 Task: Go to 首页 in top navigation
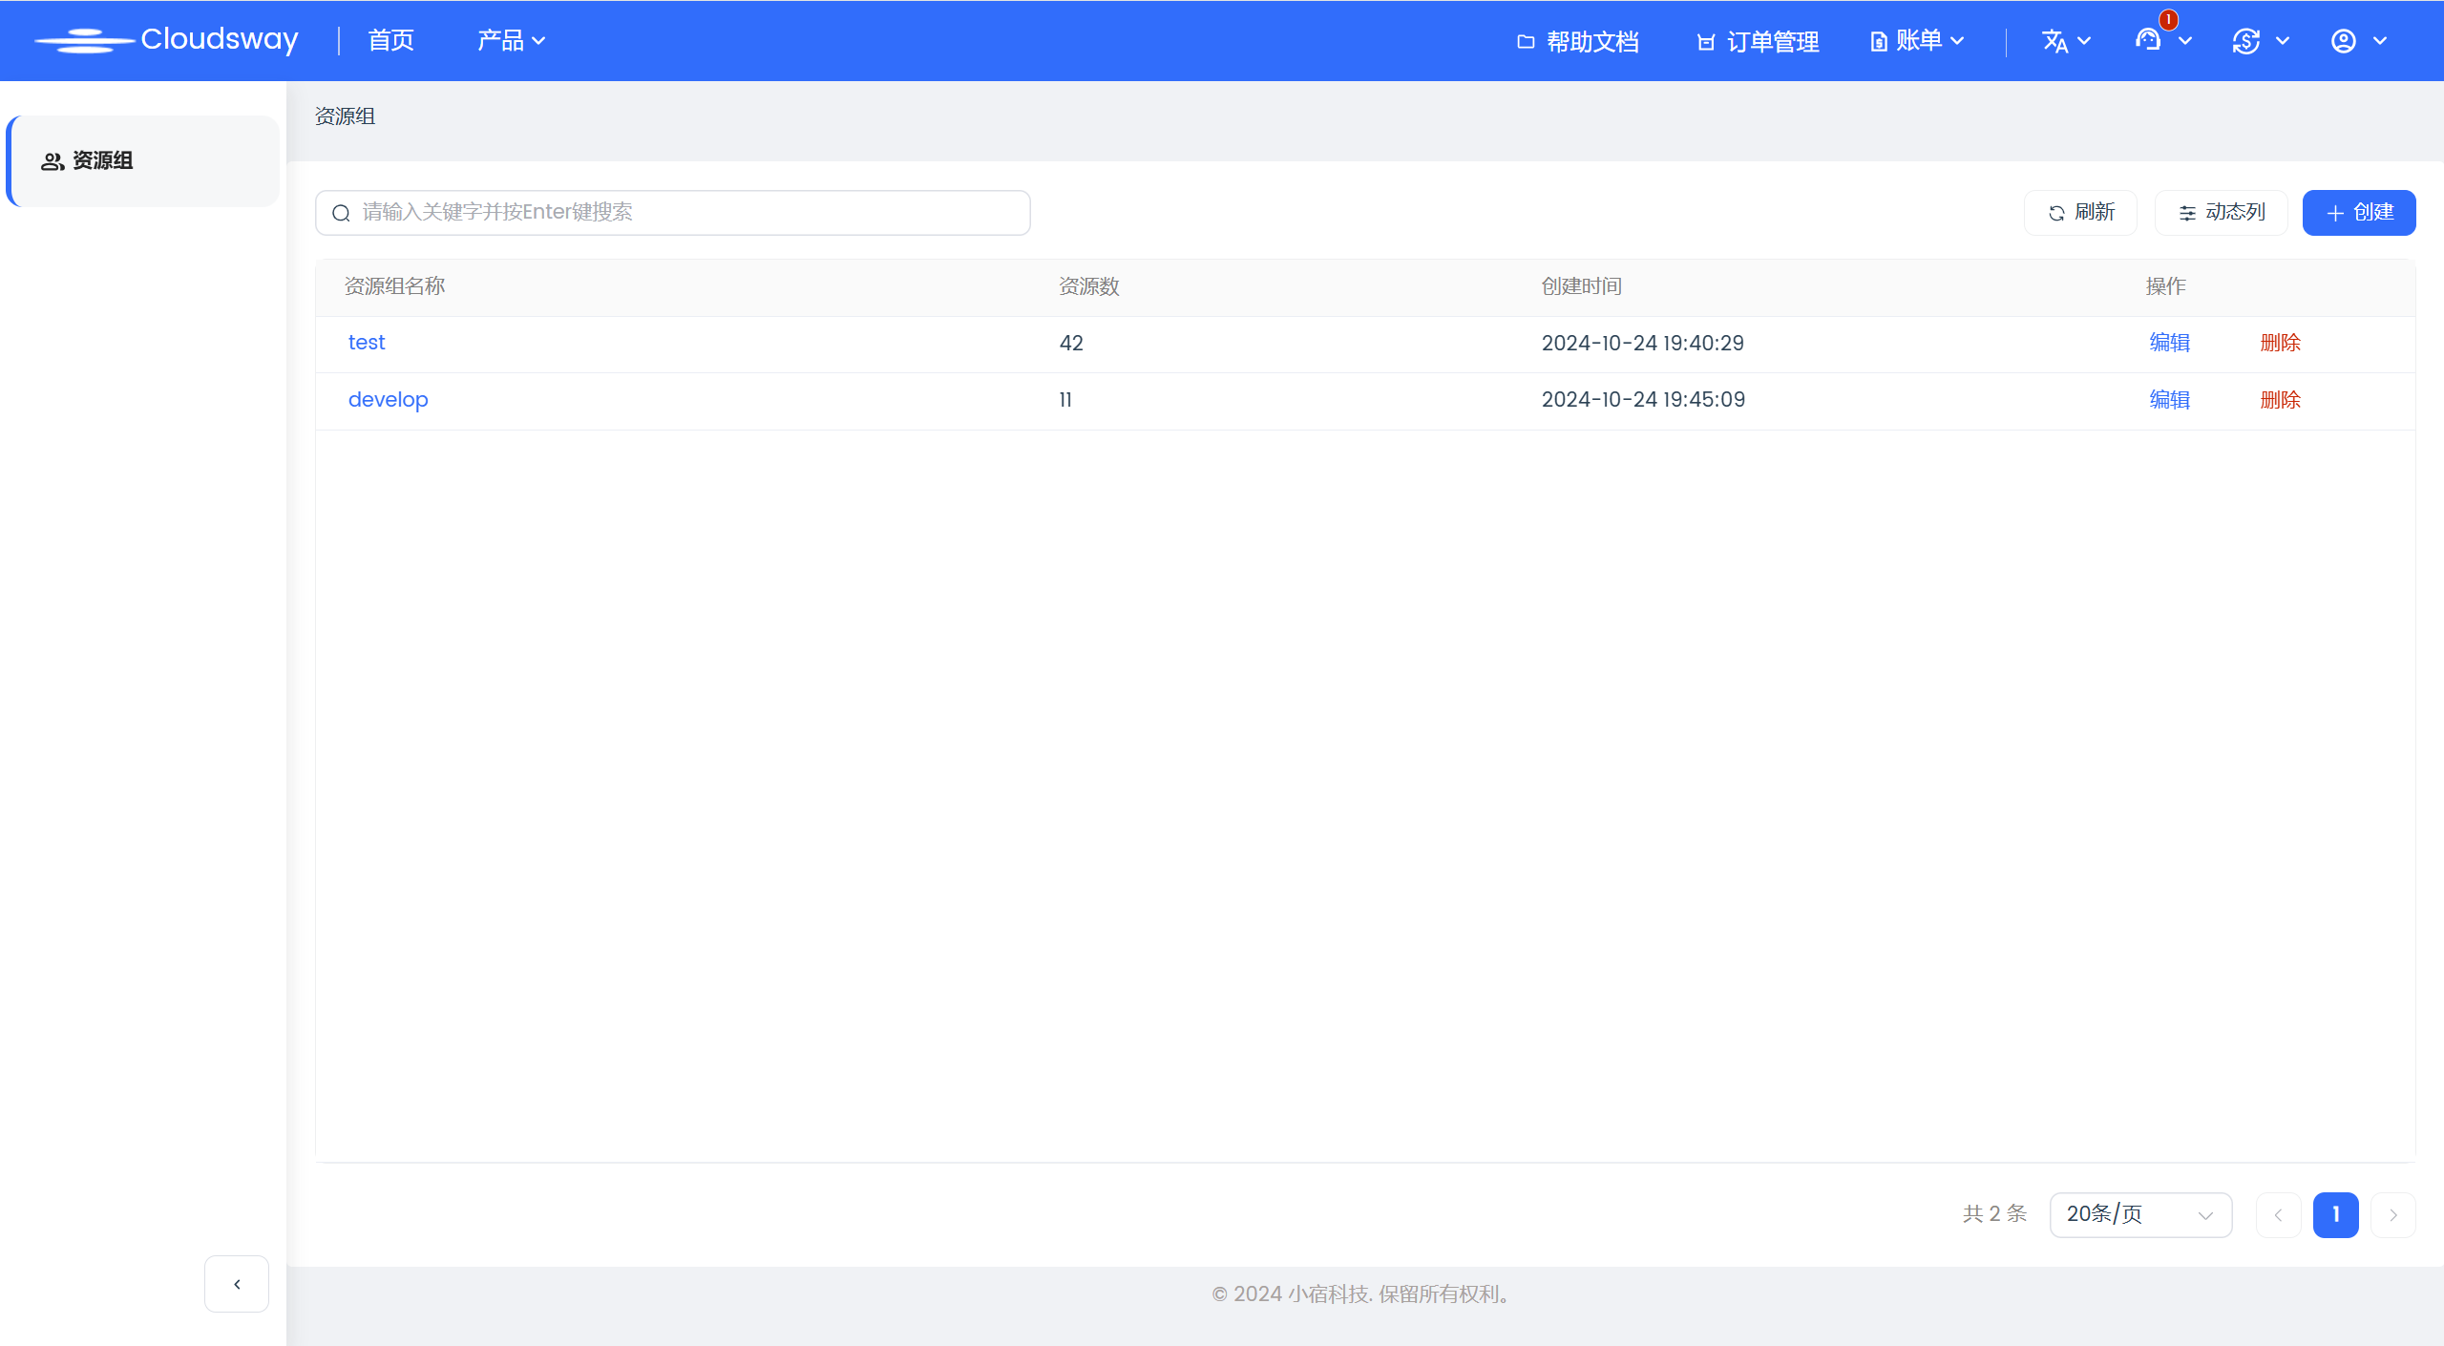[x=391, y=41]
